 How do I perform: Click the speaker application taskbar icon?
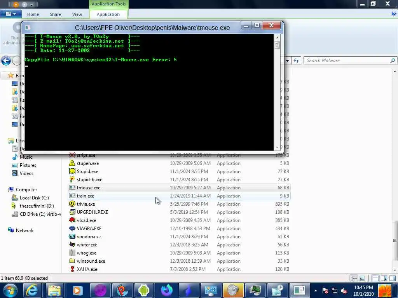233,290
